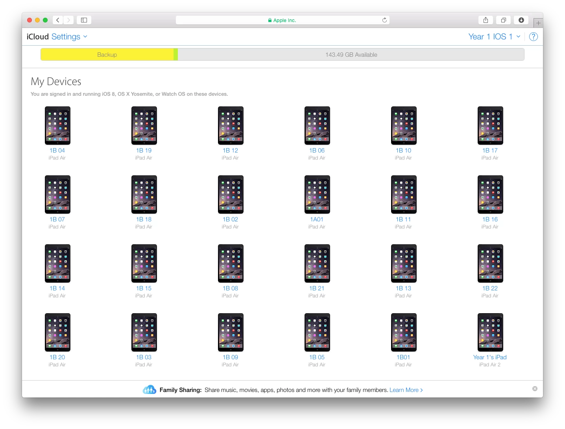Click the 1B 20 device name link

click(x=57, y=357)
